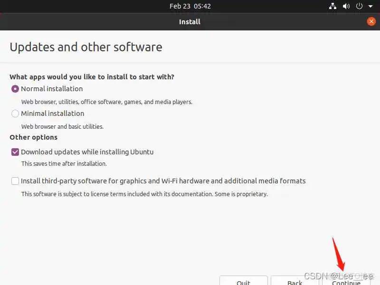
Task: Uncheck Download updates while installing Ubuntu
Action: [15, 152]
